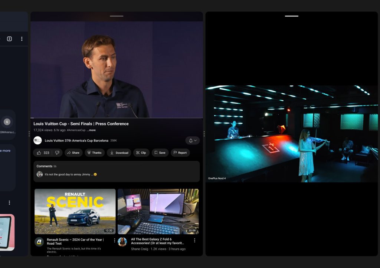
Task: Open the Louis Vuitton America's Cup channel avatar
Action: (37, 141)
